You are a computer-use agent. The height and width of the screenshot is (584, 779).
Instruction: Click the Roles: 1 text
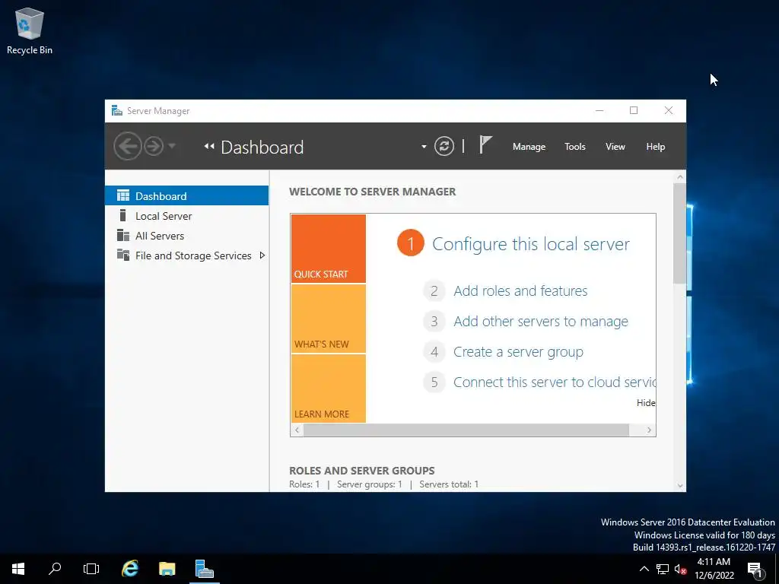point(304,484)
